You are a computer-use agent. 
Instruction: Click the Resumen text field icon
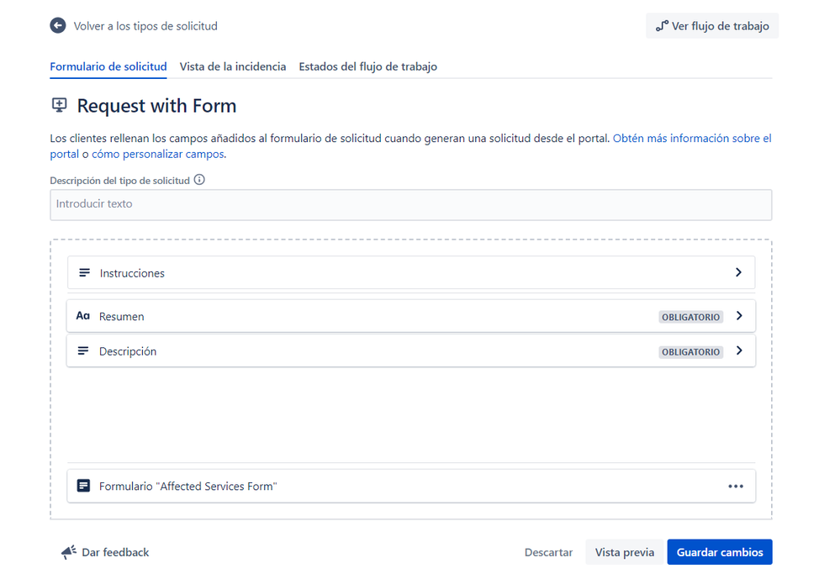[83, 317]
